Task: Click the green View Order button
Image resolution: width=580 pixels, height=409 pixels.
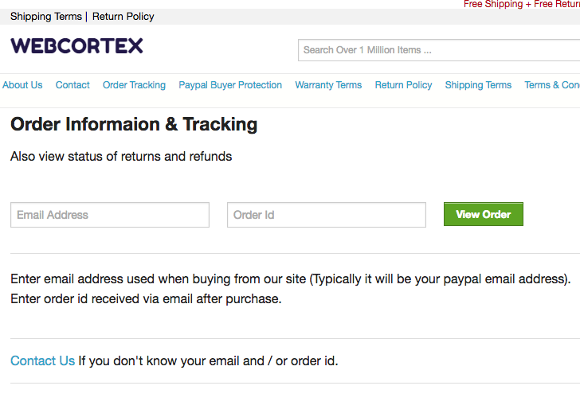Action: tap(484, 214)
